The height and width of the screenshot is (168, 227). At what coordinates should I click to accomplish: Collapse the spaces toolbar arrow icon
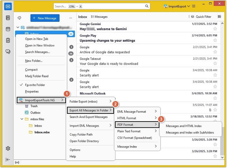(x=8, y=160)
